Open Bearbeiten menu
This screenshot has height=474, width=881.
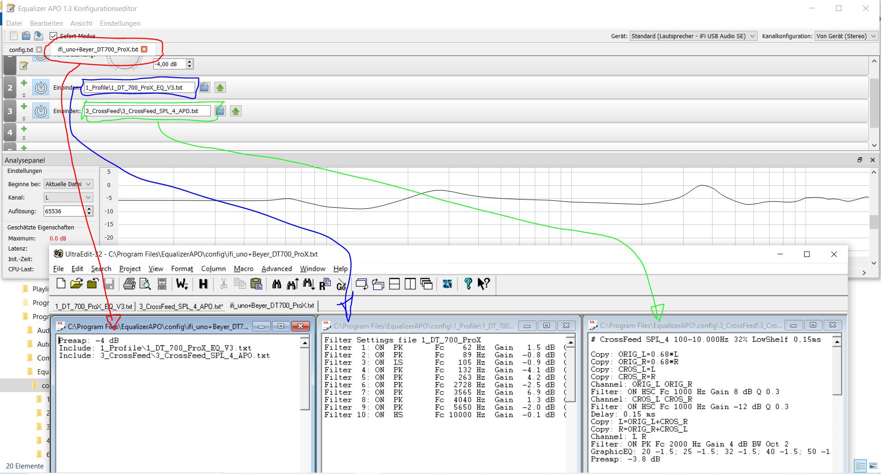[x=46, y=23]
